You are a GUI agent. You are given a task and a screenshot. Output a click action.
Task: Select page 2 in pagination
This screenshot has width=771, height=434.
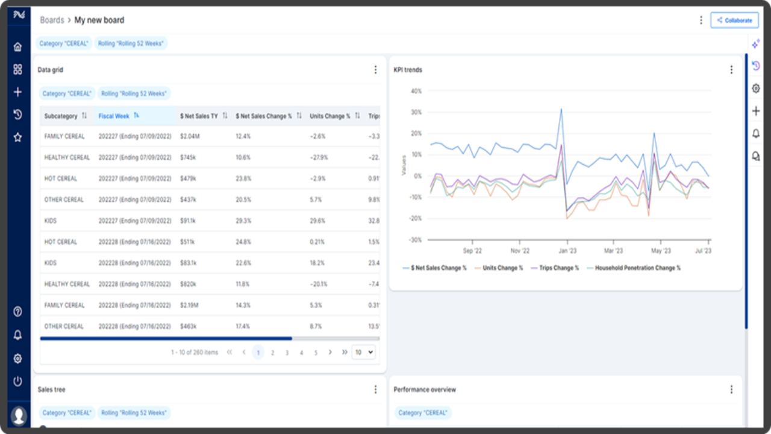click(x=273, y=353)
